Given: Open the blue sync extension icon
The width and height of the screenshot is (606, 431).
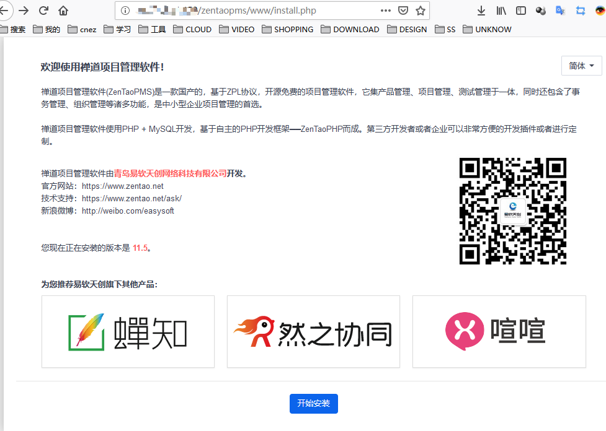Looking at the screenshot, I should [x=581, y=11].
